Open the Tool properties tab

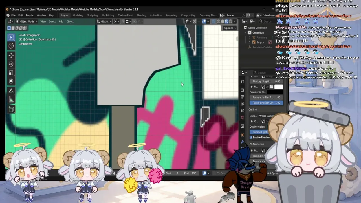coord(242,81)
